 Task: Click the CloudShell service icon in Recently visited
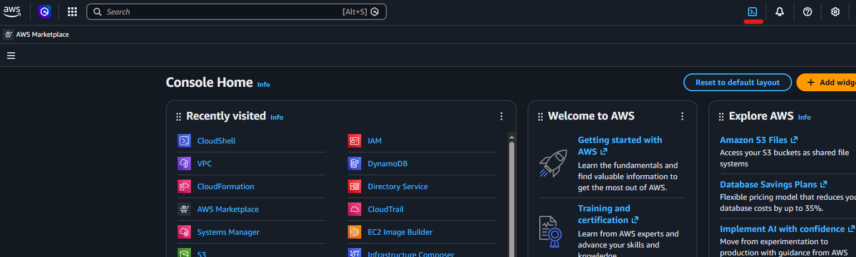coord(184,141)
